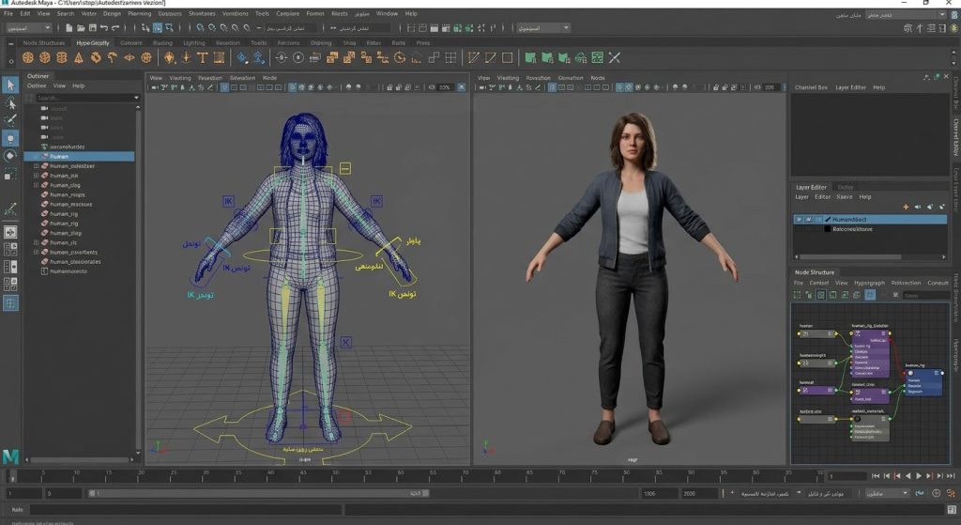
Task: Open the dropdown in the middle of status line
Action: tap(543, 27)
